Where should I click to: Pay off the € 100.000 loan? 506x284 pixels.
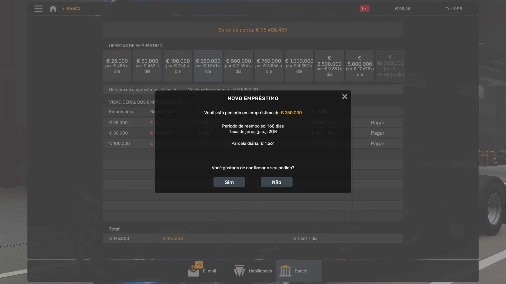coord(377,144)
